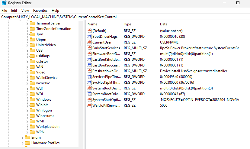250x149 pixels.
Task: Click the REG_MULTI_SZ type of EarlyStartServices
Action: [x=135, y=48]
